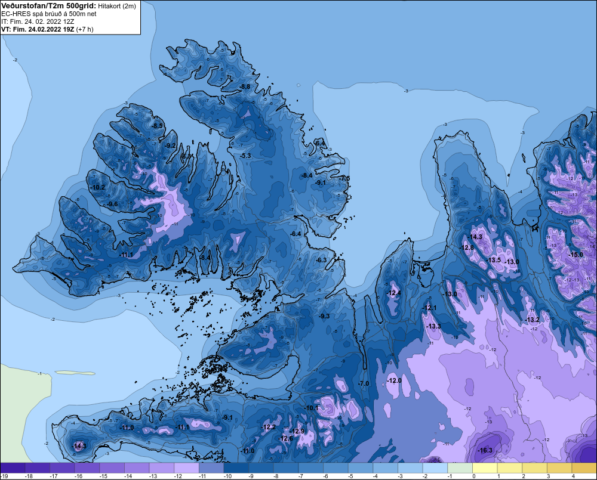Click the legend swatch between -7 and -6

tap(311, 468)
